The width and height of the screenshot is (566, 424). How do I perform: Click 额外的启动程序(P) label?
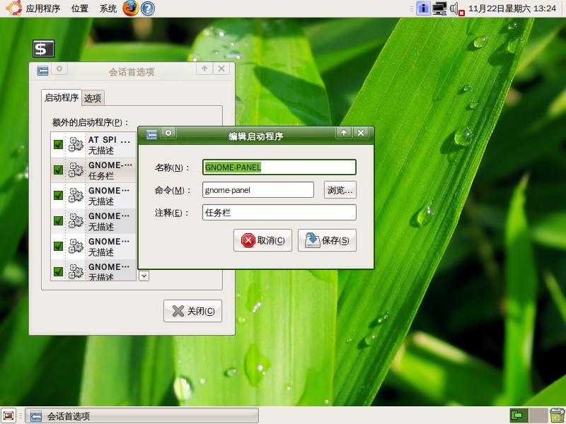click(90, 122)
